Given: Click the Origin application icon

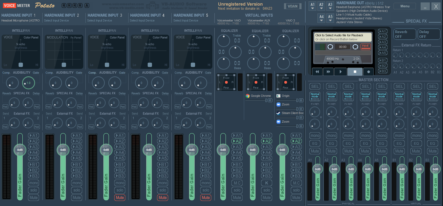Looking at the screenshot, I should pos(278,96).
